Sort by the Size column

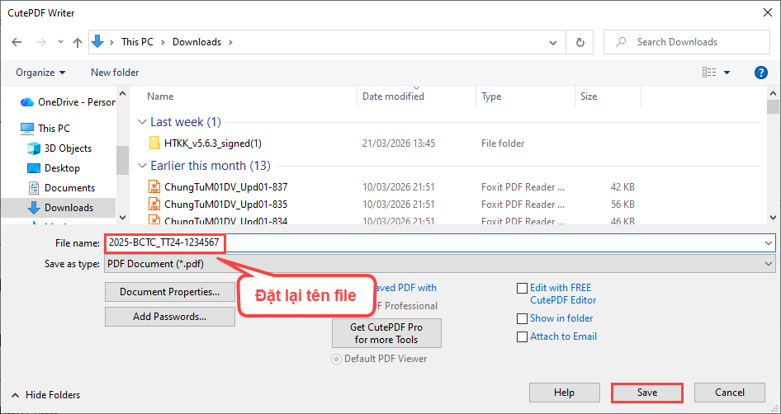click(x=589, y=96)
